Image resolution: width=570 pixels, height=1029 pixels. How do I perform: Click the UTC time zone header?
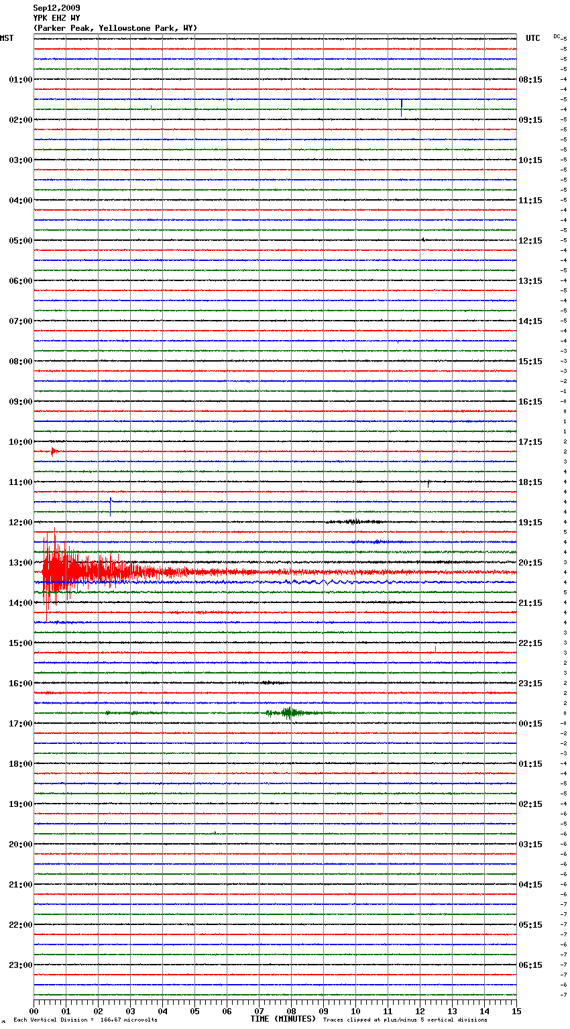533,38
